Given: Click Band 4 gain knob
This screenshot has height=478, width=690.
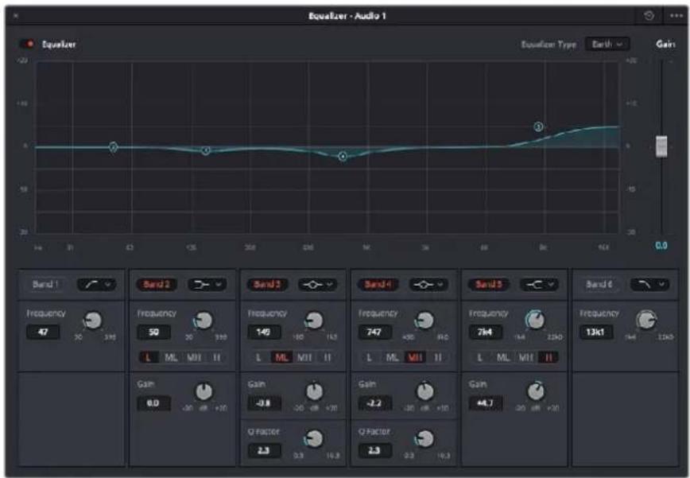Looking at the screenshot, I should 424,391.
